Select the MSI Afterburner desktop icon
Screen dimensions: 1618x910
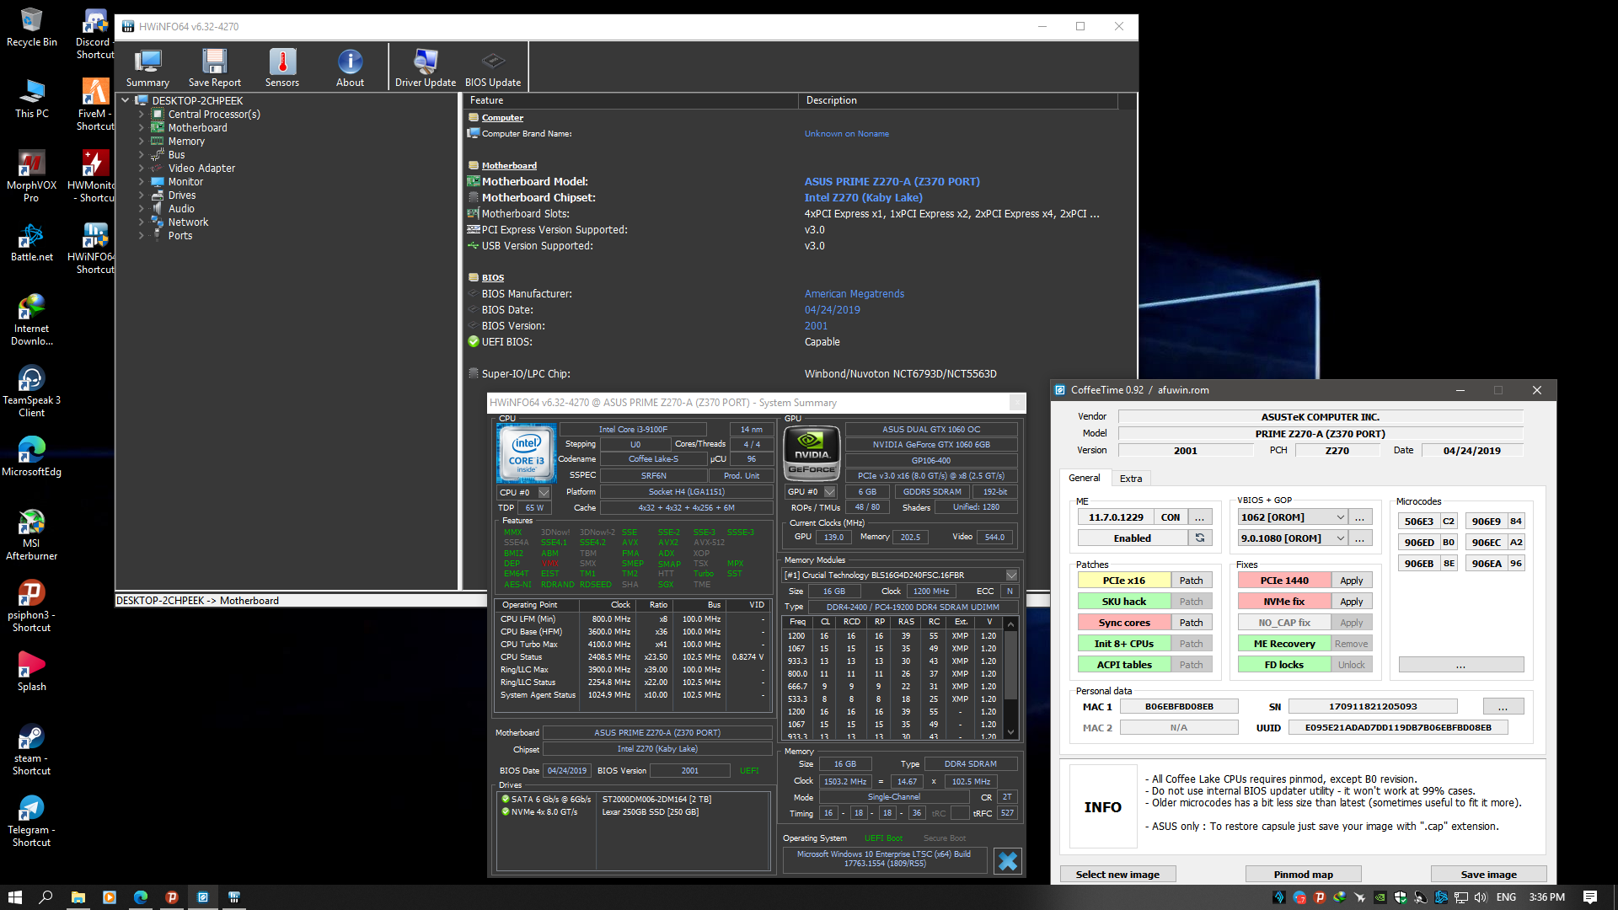click(32, 534)
